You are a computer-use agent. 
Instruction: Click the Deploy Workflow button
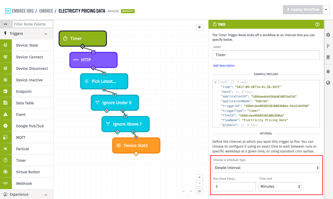pyautogui.click(x=303, y=10)
